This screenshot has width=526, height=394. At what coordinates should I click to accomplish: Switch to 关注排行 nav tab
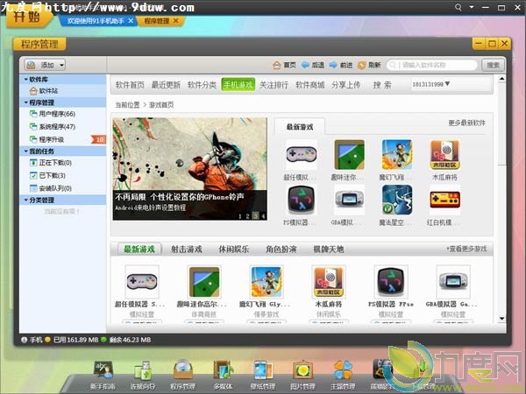coord(274,85)
